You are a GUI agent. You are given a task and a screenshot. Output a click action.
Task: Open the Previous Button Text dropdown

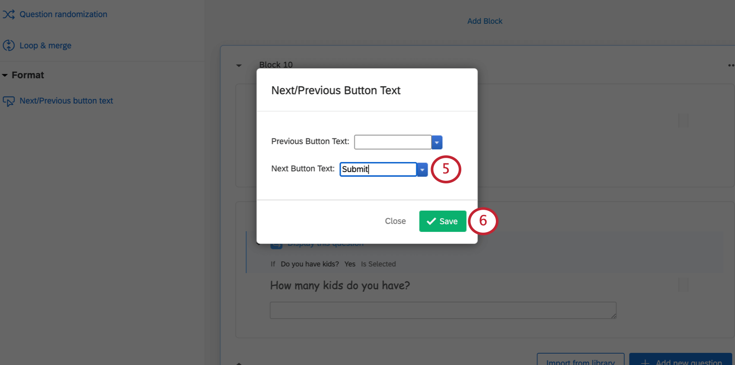pos(436,142)
